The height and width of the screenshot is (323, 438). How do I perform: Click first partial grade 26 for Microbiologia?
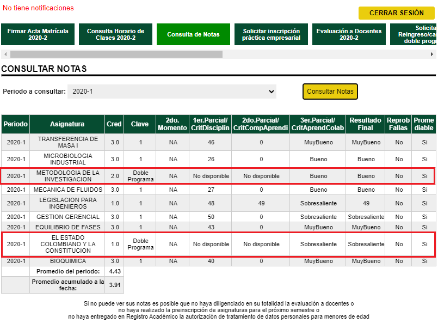[x=211, y=159]
